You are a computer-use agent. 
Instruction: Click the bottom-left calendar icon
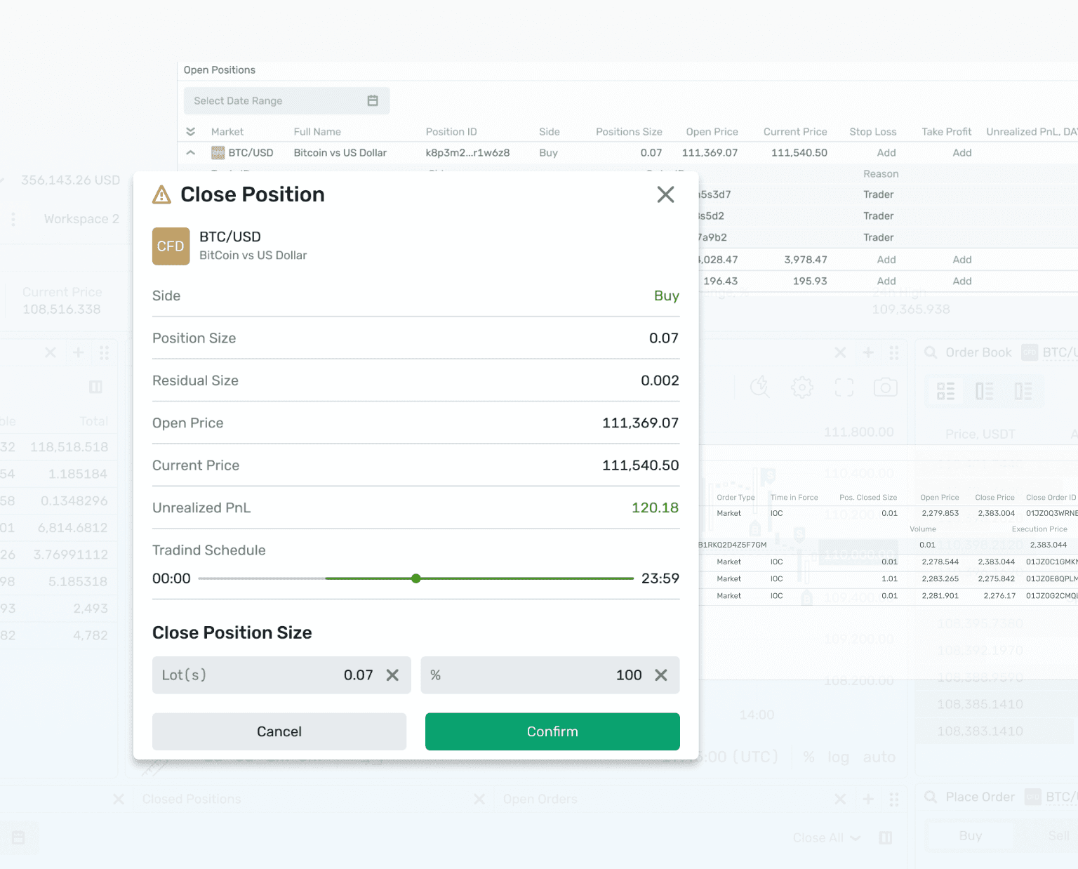coord(18,837)
